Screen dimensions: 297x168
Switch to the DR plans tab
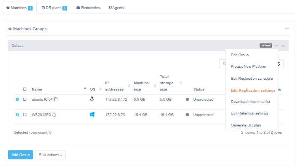(x=54, y=8)
